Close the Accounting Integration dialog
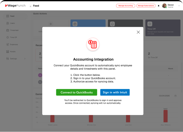This screenshot has width=183, height=132. pyautogui.click(x=138, y=32)
